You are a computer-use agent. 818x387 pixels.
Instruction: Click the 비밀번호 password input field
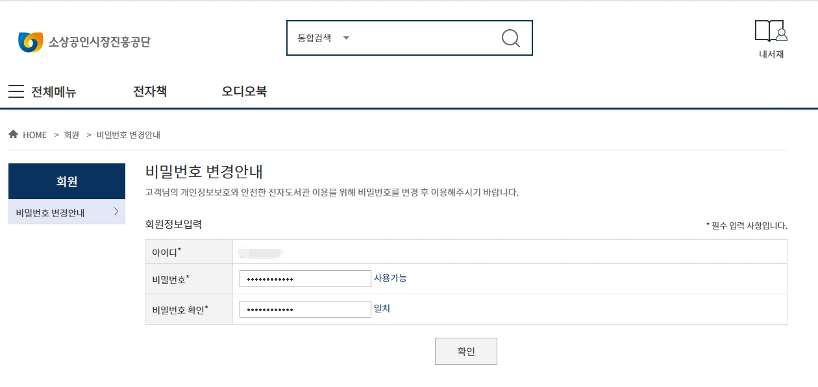tap(305, 278)
